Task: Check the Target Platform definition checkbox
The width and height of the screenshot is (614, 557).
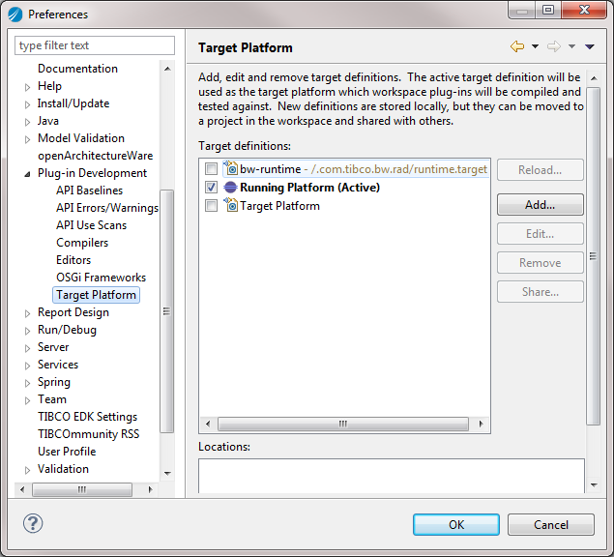Action: tap(211, 205)
